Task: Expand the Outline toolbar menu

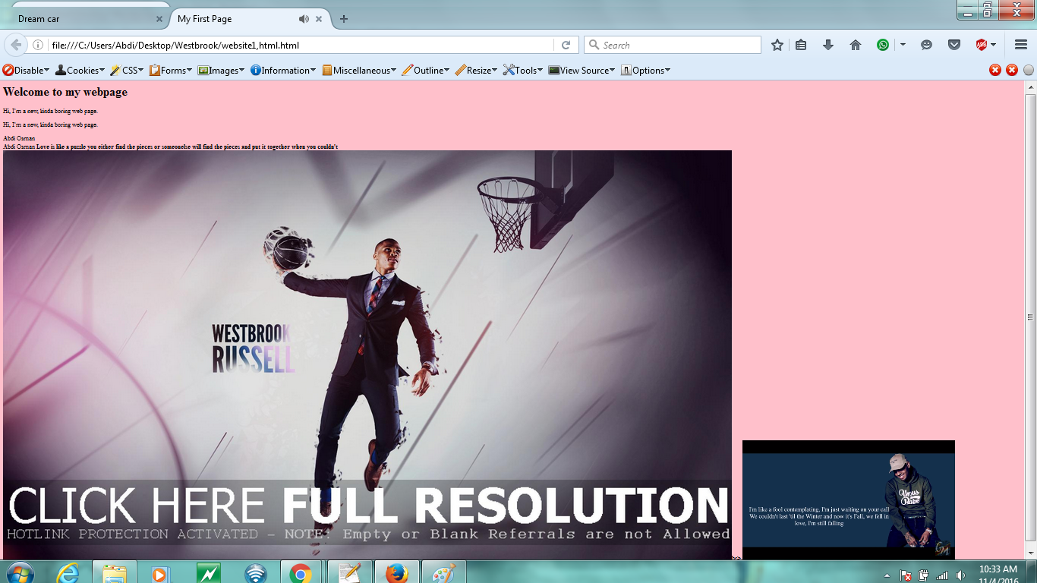Action: click(x=426, y=70)
